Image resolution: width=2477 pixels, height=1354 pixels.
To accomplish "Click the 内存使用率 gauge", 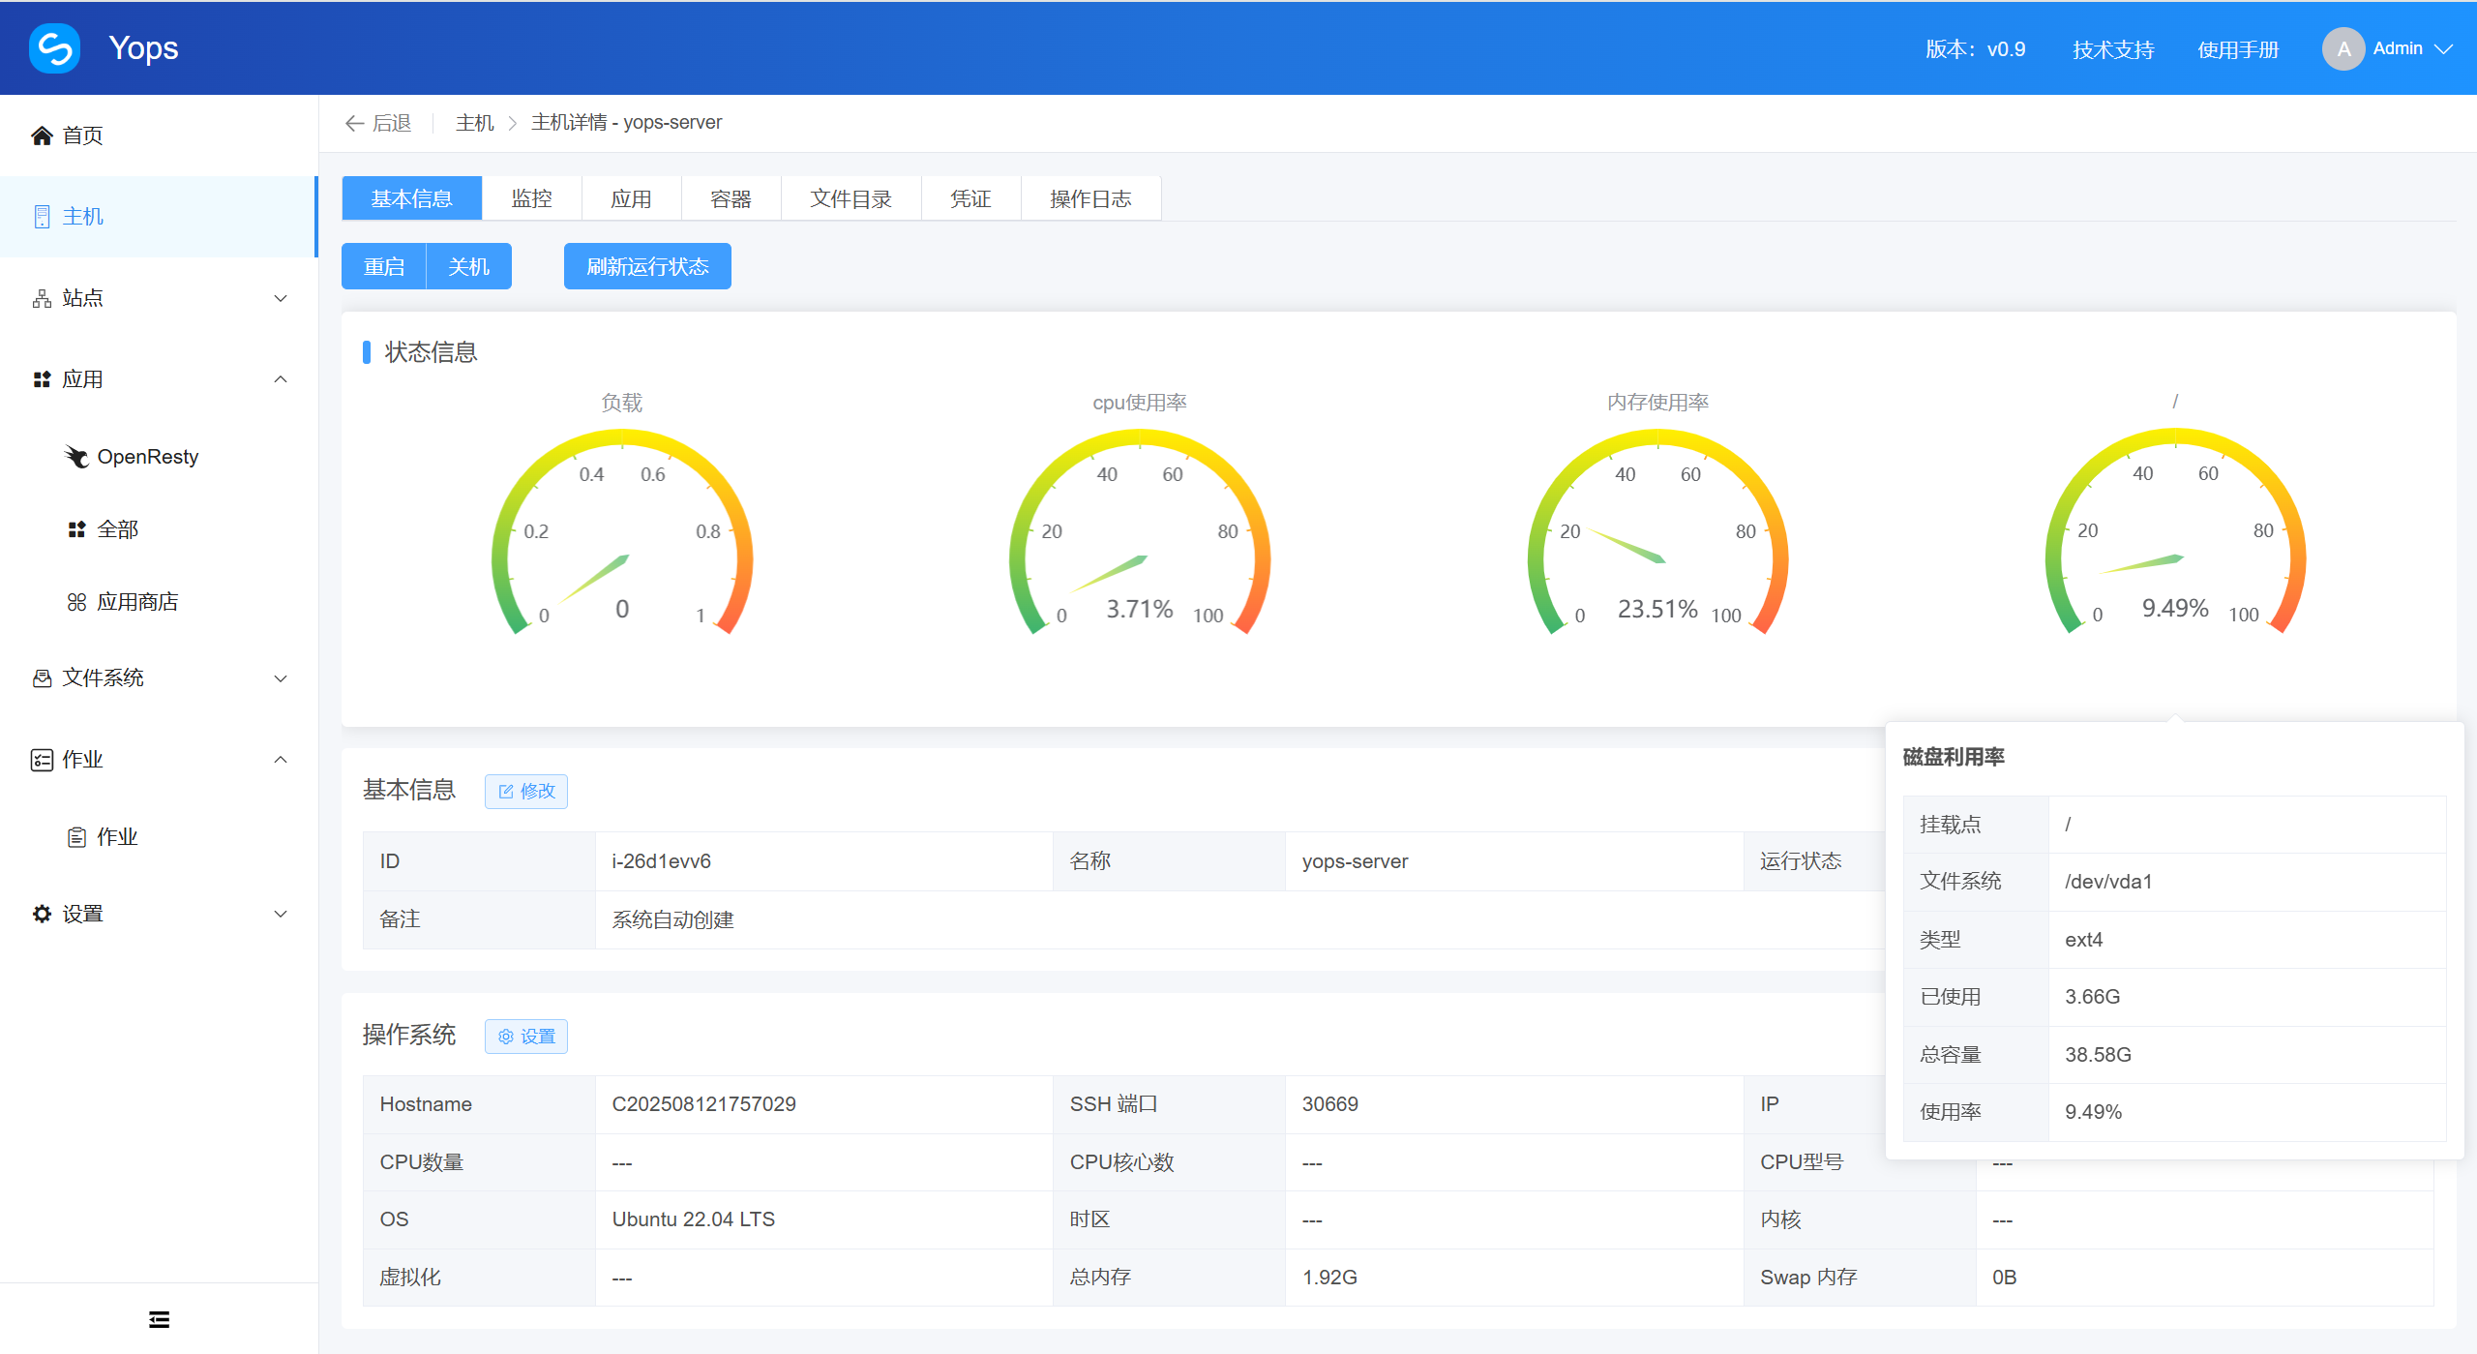I will 1658,532.
